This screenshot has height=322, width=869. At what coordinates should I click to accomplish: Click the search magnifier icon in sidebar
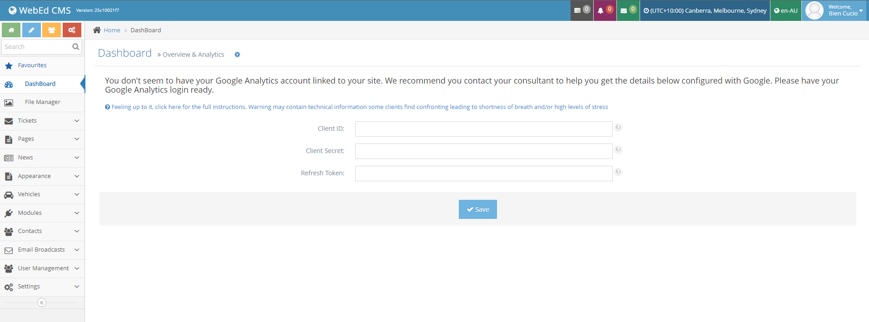(75, 47)
